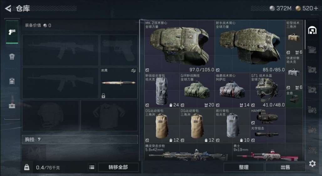Swap knife using arrows icon on 黑鹰 slot

click(133, 71)
